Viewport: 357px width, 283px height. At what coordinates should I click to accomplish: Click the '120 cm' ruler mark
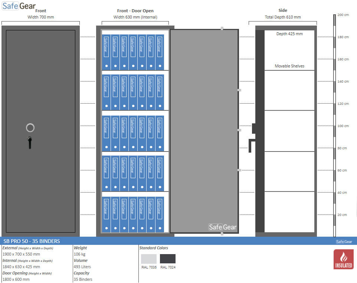click(343, 104)
